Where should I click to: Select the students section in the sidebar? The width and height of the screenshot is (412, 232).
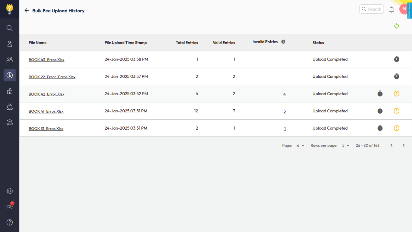(x=10, y=44)
